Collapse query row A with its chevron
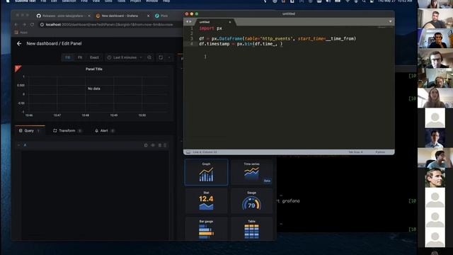The height and width of the screenshot is (255, 453). (19, 145)
